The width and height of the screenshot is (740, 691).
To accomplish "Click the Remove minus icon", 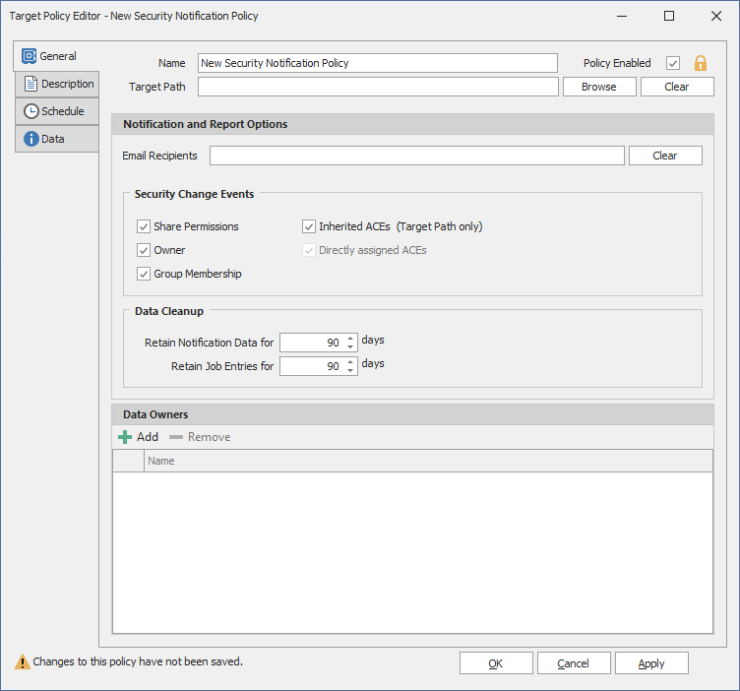I will click(176, 437).
